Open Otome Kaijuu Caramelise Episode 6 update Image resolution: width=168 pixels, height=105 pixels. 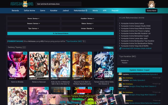point(144,74)
